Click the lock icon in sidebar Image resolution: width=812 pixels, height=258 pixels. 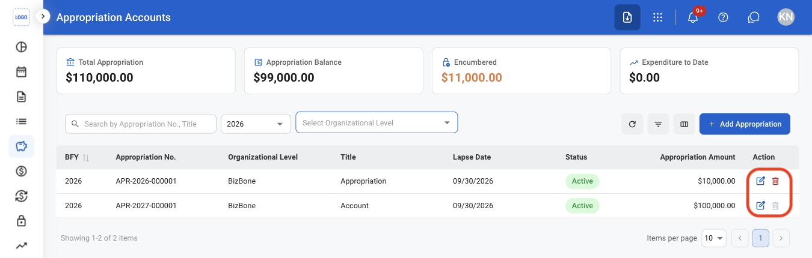21,221
